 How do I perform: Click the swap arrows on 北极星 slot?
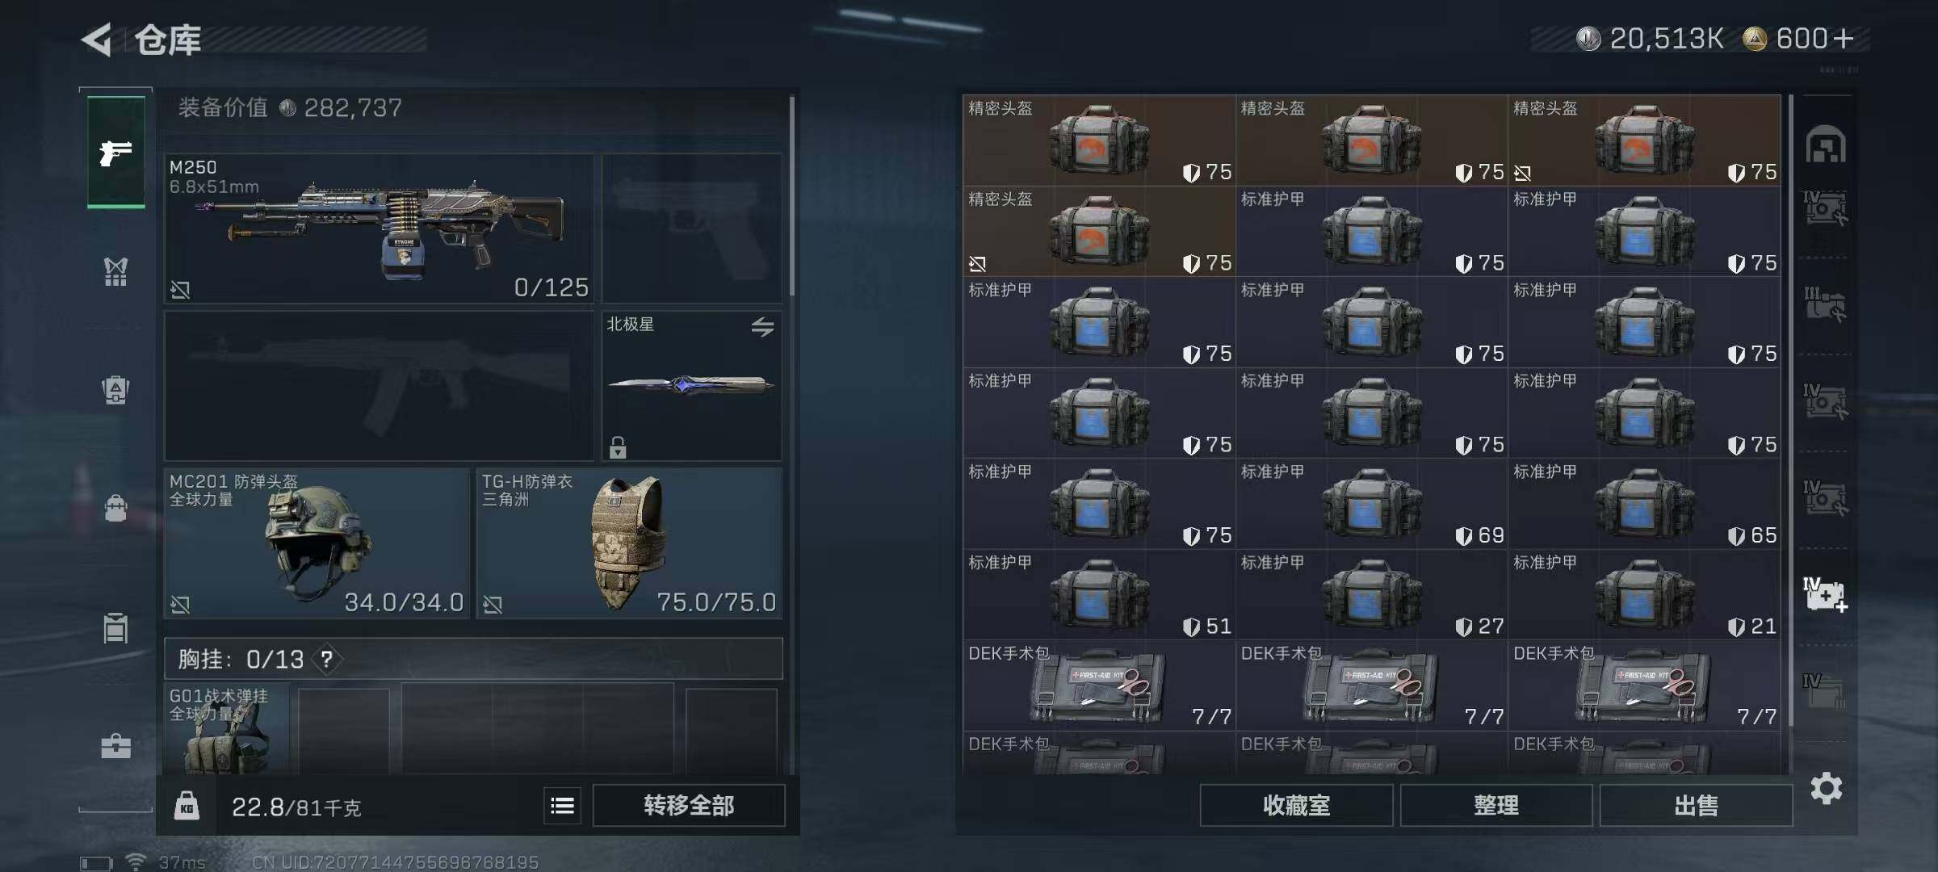(763, 327)
